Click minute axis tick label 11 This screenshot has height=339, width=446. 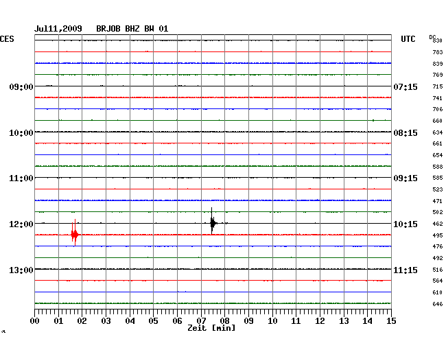click(296, 321)
